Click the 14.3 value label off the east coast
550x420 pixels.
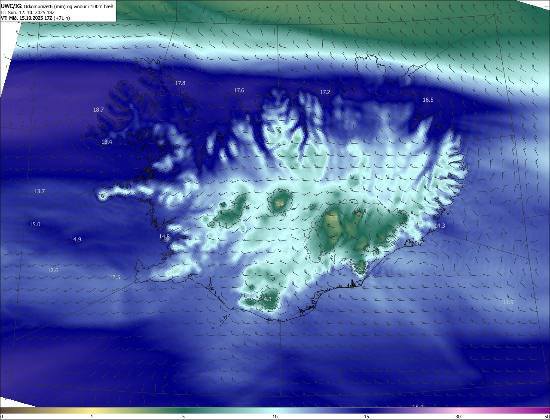(x=440, y=225)
